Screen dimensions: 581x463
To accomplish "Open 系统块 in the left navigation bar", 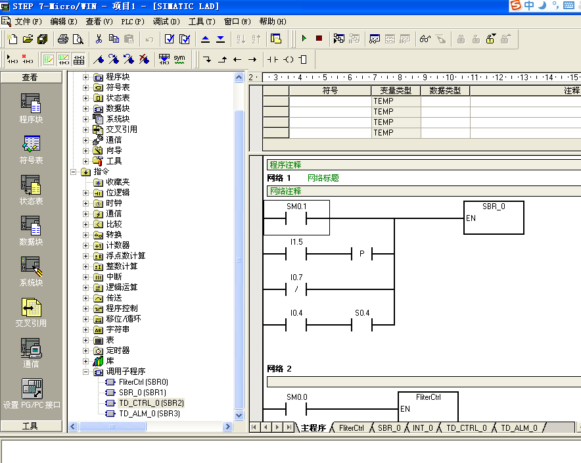I will 31,272.
